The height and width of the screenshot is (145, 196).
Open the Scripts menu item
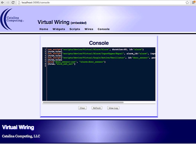75,29
